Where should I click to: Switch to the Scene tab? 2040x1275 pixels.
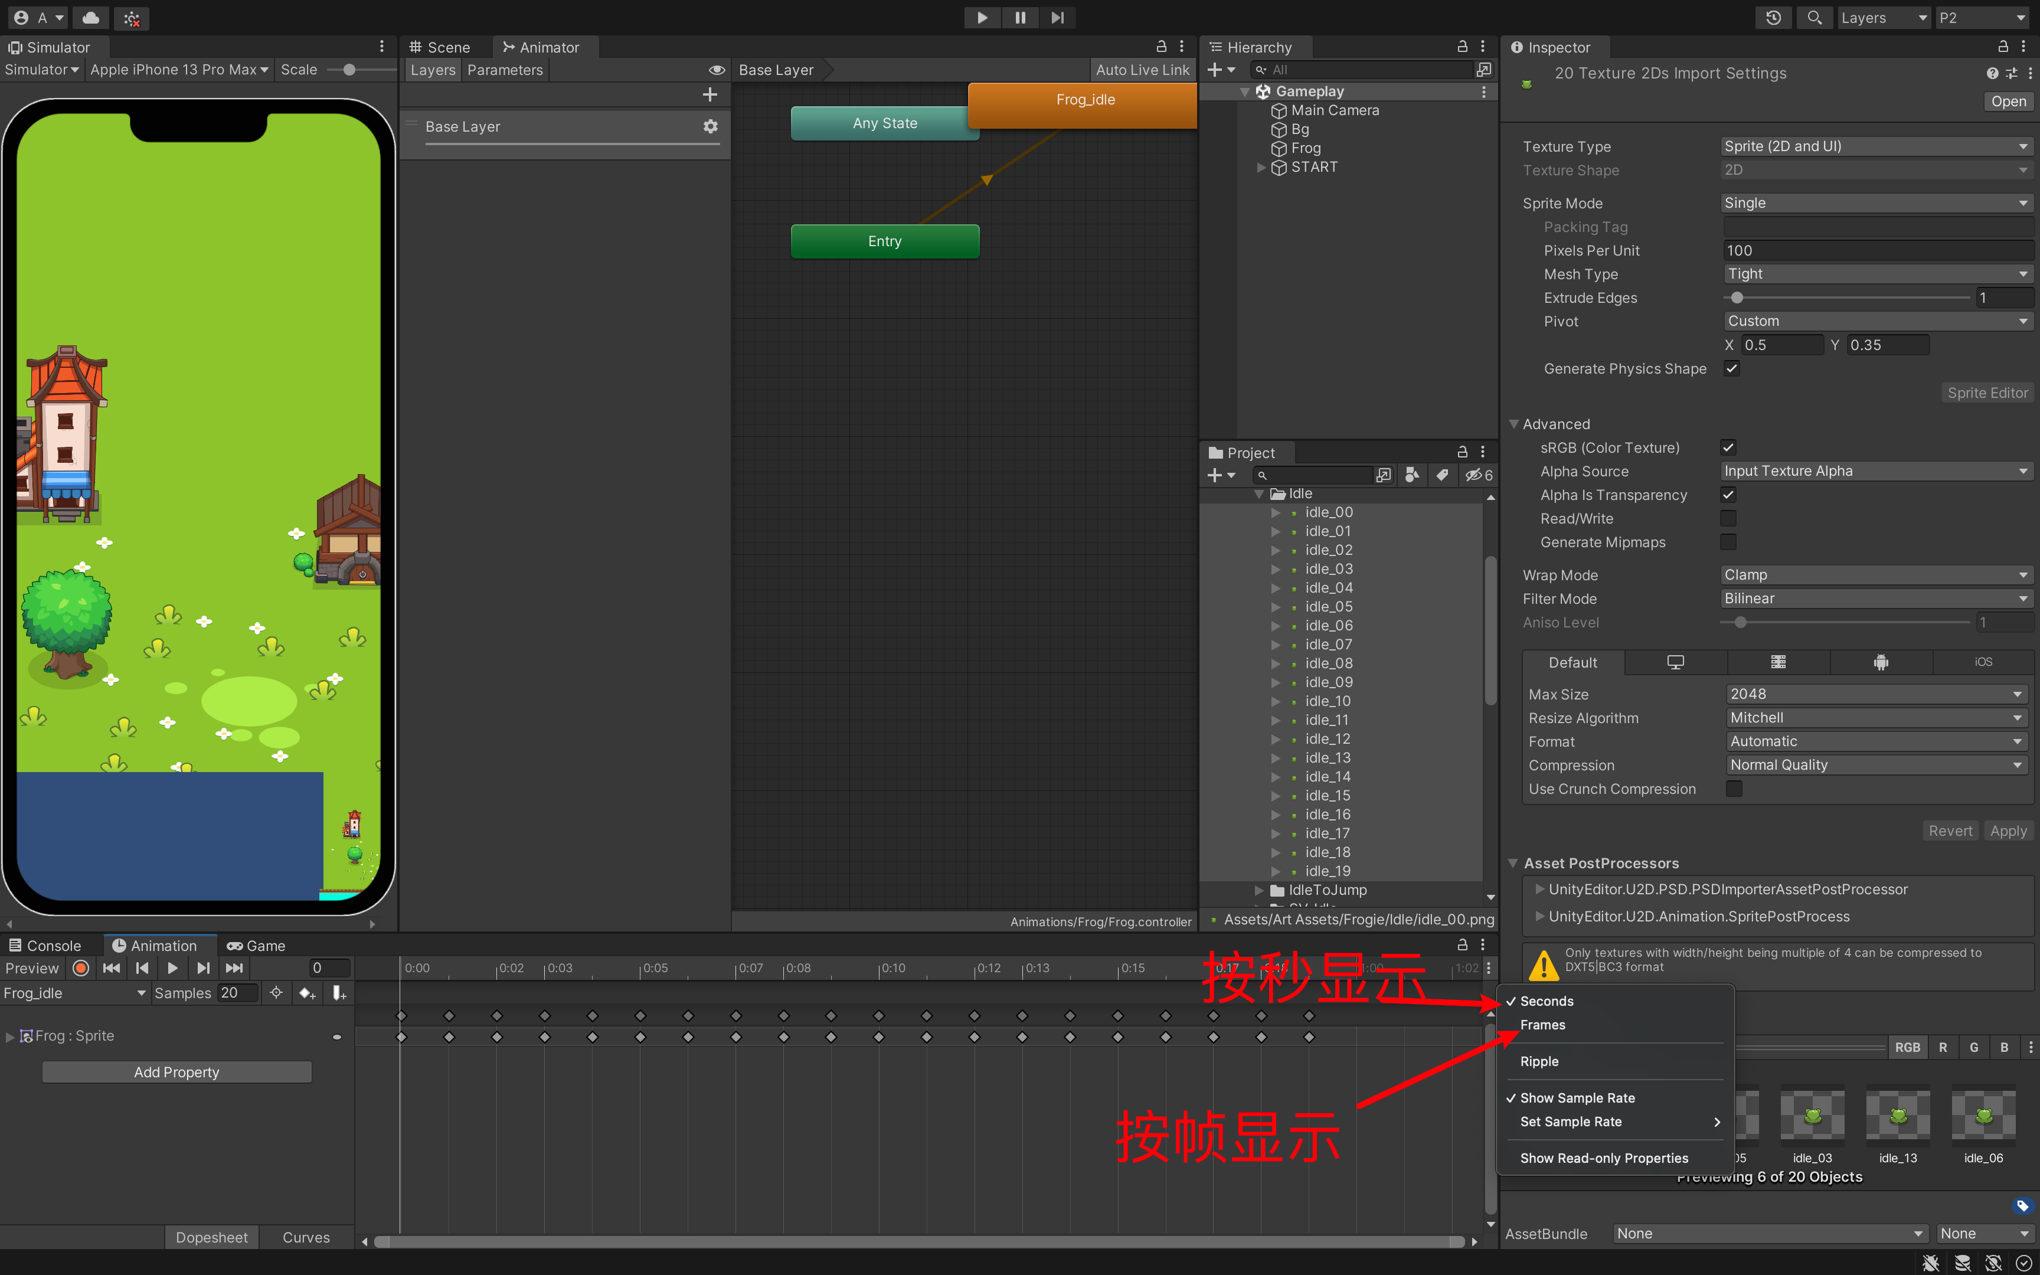pyautogui.click(x=440, y=47)
